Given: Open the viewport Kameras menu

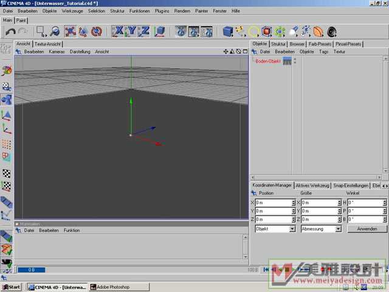Looking at the screenshot, I should pos(57,52).
